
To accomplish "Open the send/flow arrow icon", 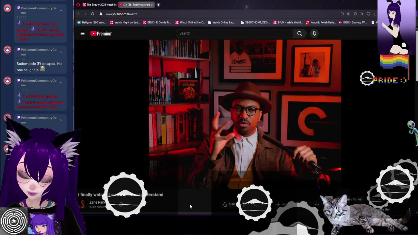I will tap(362, 14).
